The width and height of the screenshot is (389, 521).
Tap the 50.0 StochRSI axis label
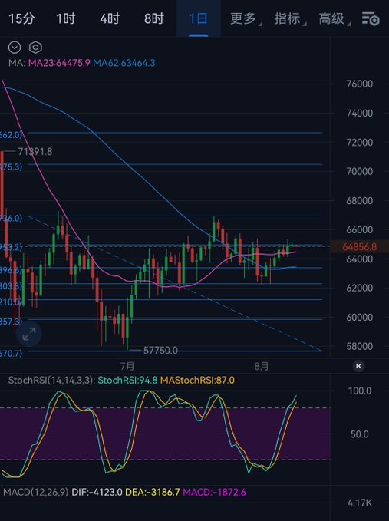coord(360,434)
